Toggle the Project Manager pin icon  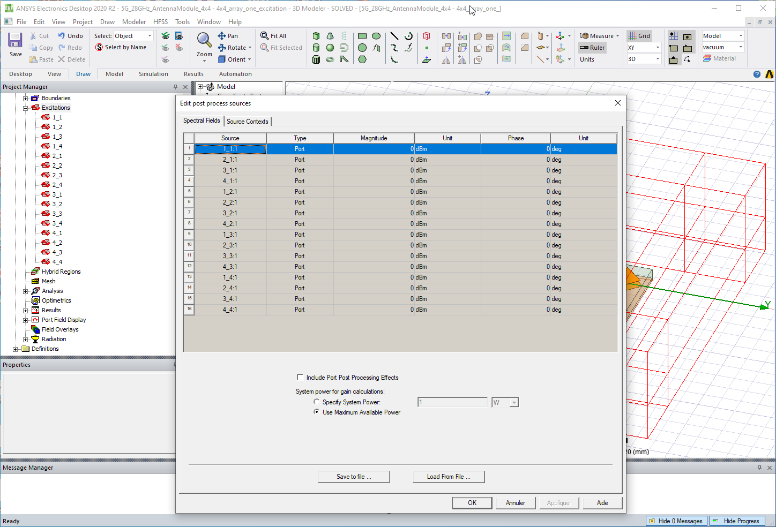pyautogui.click(x=175, y=87)
